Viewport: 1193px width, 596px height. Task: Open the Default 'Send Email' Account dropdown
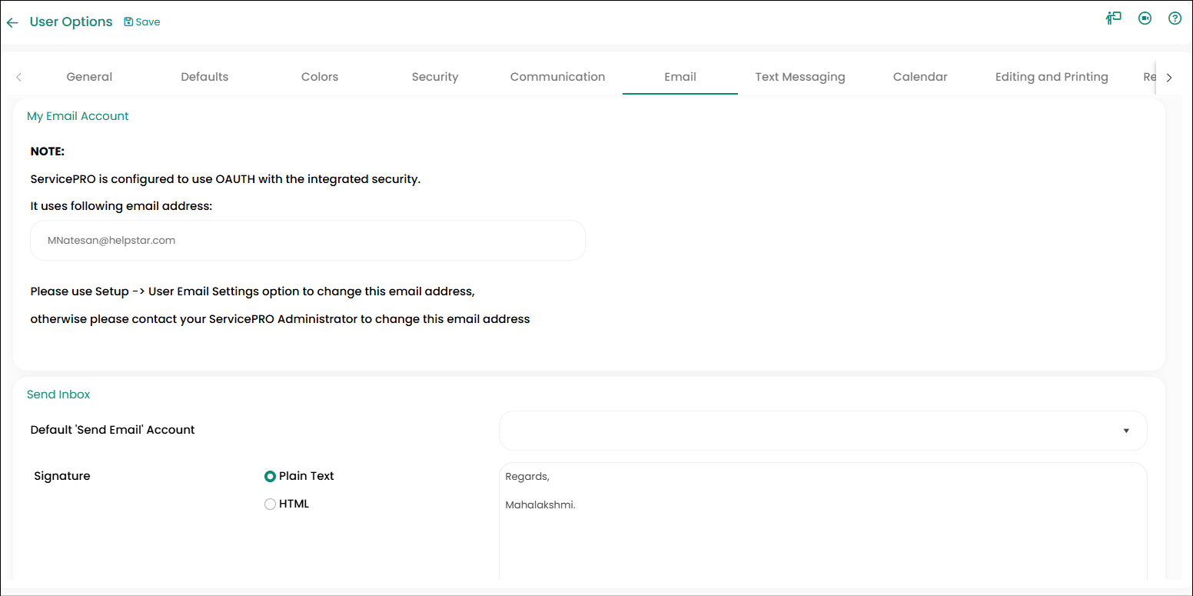tap(822, 431)
